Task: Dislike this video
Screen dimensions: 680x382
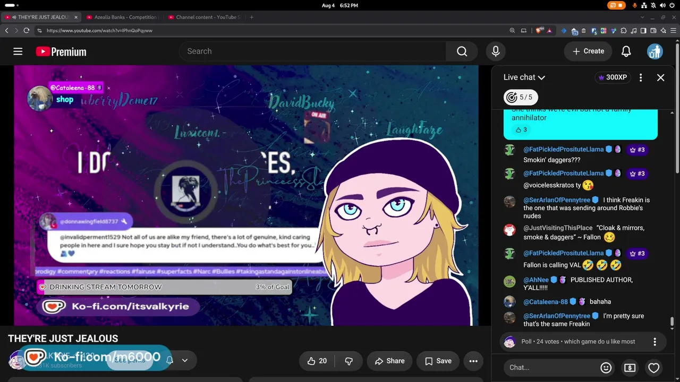Action: click(348, 361)
